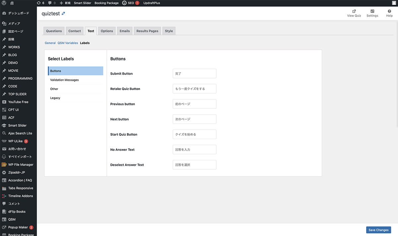This screenshot has height=236, width=398.
Task: Click the WordPress logo in admin bar
Action: 4,3
